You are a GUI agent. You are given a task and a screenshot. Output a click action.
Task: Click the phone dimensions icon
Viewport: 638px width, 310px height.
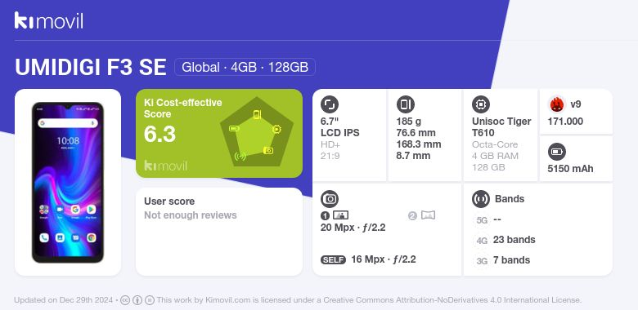point(405,104)
